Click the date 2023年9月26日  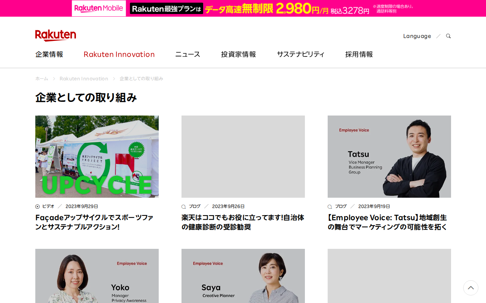pyautogui.click(x=228, y=206)
